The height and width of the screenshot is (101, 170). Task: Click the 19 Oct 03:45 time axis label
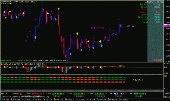[123, 100]
